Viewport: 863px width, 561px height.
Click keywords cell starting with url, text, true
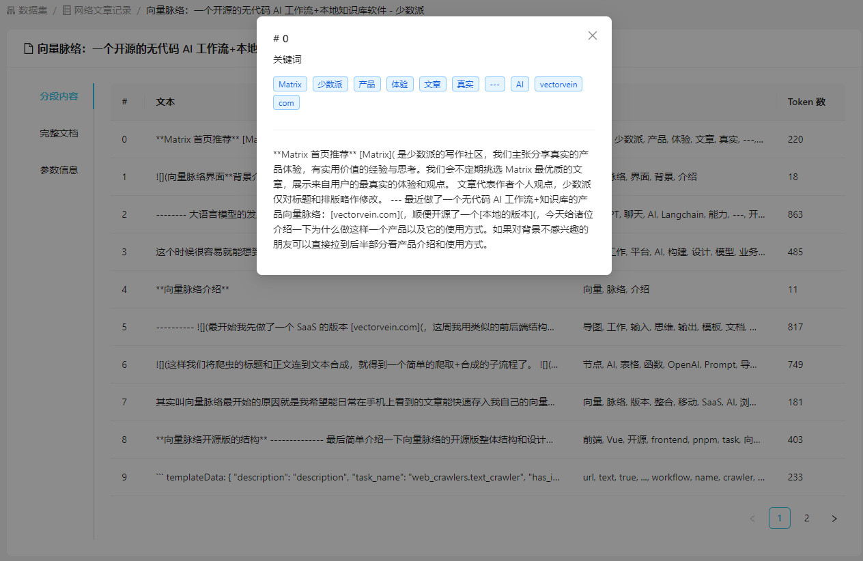(x=673, y=477)
